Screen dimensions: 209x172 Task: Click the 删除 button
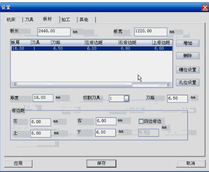click(x=188, y=56)
